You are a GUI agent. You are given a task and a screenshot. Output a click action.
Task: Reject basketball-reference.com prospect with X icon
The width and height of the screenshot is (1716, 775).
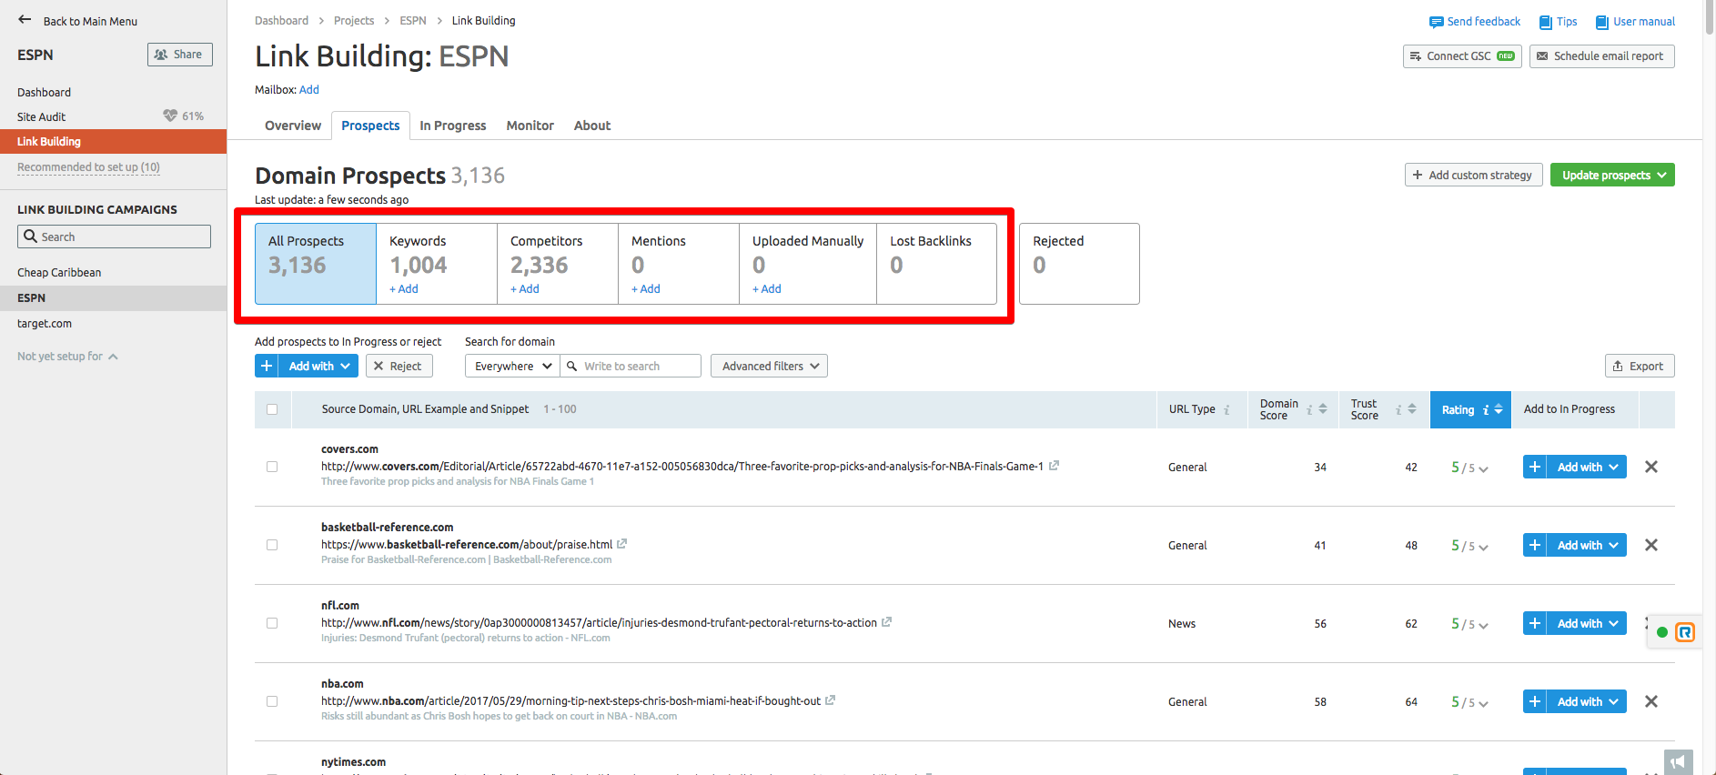(x=1651, y=545)
